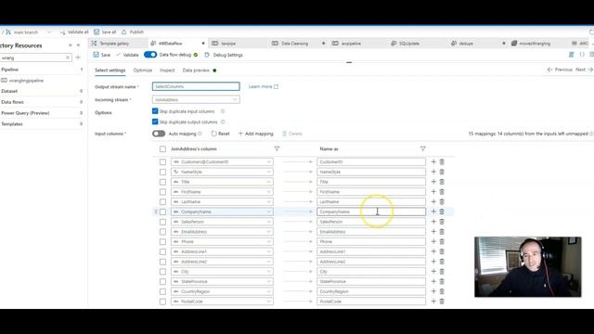This screenshot has width=594, height=334.
Task: Select wranglingpipeline in resources tree
Action: tap(26, 81)
